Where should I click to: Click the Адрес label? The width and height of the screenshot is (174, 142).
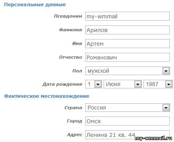point(75,135)
